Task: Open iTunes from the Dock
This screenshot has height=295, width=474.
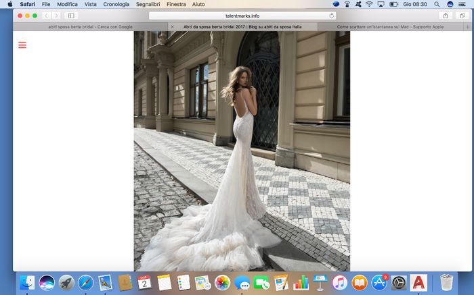Action: point(340,282)
